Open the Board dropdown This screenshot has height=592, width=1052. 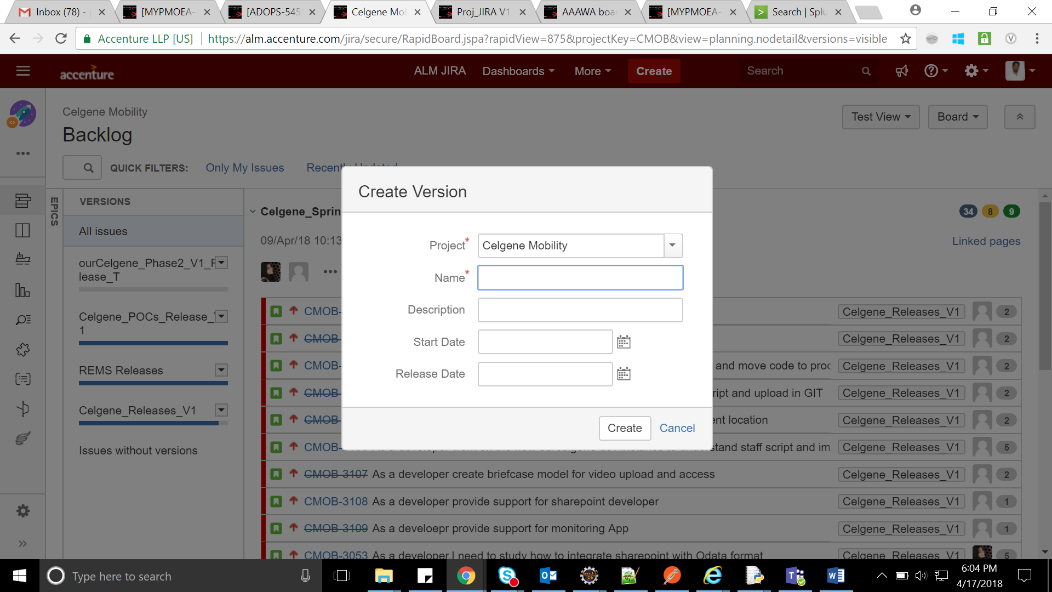[958, 117]
